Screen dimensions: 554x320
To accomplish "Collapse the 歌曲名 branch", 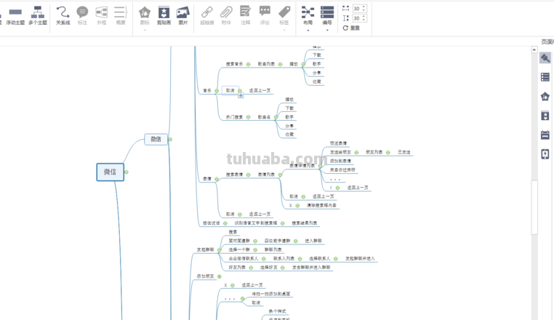I will [x=276, y=117].
